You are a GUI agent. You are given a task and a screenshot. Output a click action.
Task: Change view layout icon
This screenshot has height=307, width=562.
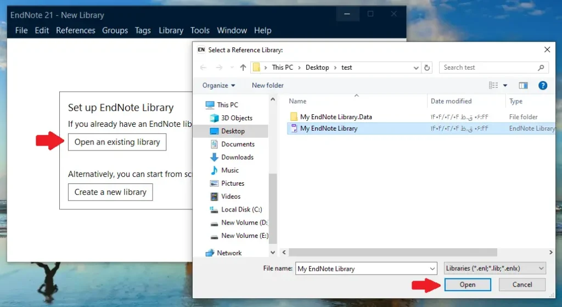[493, 85]
